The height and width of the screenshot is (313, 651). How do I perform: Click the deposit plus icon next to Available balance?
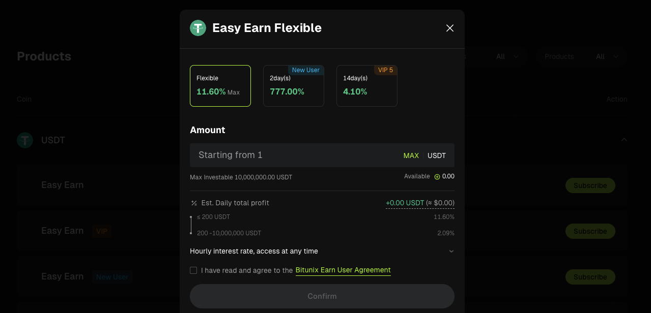pos(437,176)
